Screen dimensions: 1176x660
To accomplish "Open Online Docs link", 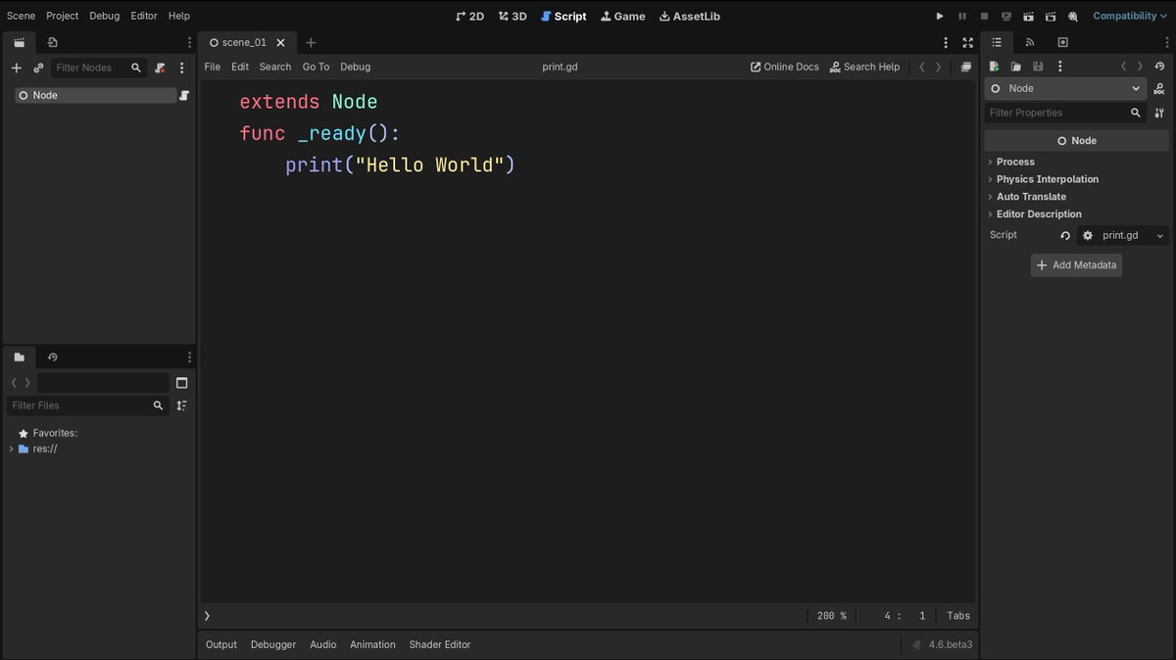I will 784,67.
